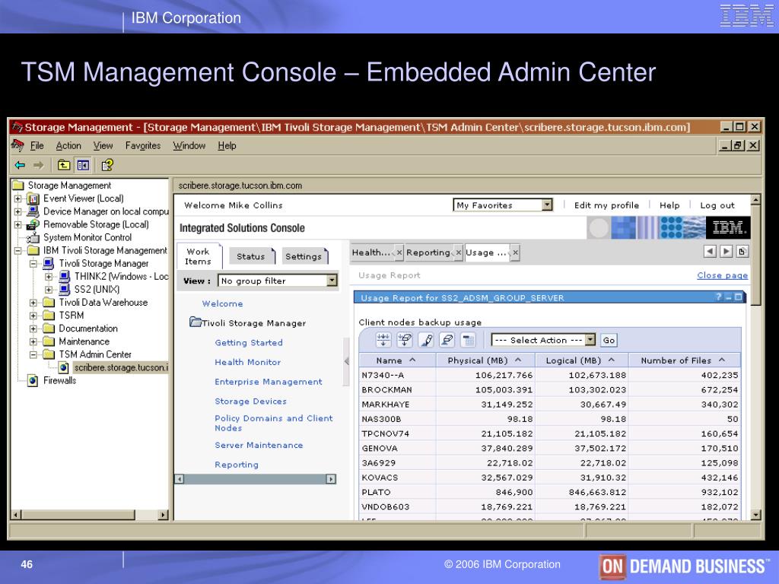
Task: Sort by Physical (MB) column arrow
Action: [x=518, y=360]
